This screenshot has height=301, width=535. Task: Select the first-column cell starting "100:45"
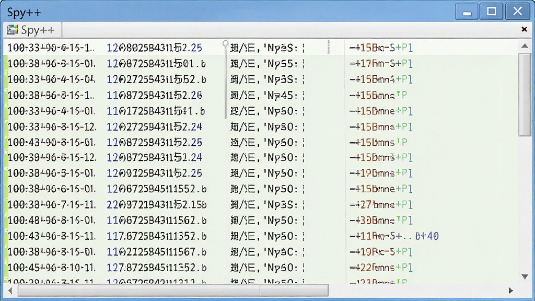(52, 268)
